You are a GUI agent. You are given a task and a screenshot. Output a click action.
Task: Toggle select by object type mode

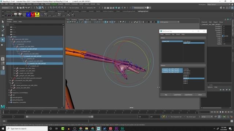coord(40,8)
